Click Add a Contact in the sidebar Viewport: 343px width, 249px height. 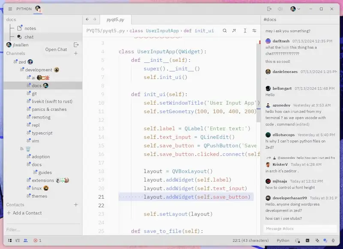click(27, 213)
